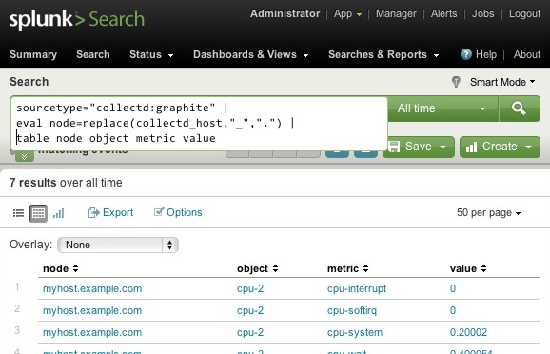Click the Smart Mode lightbulb icon

click(x=456, y=82)
